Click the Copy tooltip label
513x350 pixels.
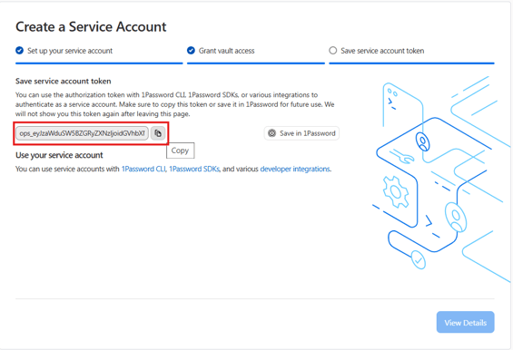coord(181,151)
